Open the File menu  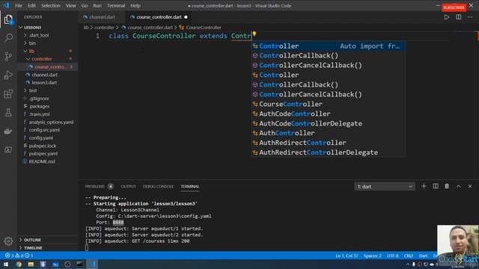tap(19, 5)
